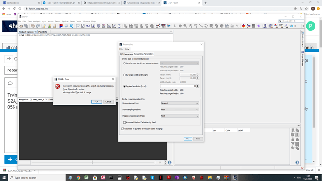Viewport: 322px width, 181px height.
Task: Click Type here to search taskbar box
Action: (37, 178)
